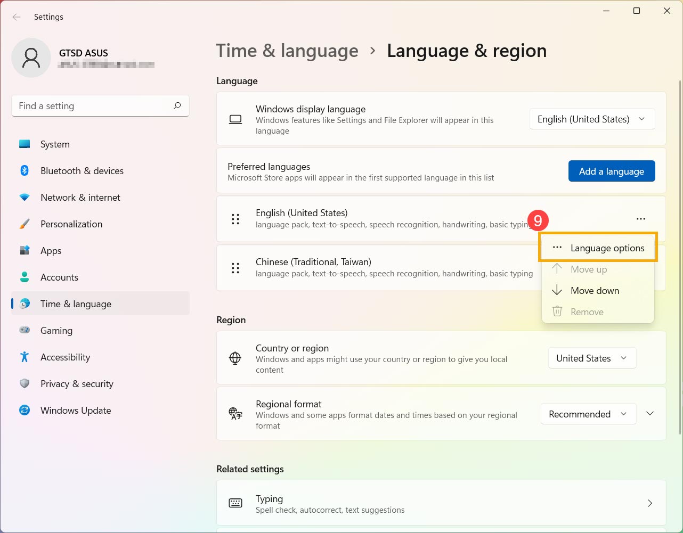Click the down arrow icon beside Move down
This screenshot has width=683, height=533.
coord(557,290)
